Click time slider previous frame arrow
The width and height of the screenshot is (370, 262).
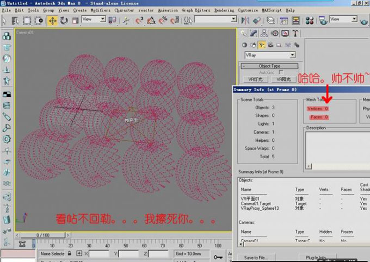coord(17,235)
